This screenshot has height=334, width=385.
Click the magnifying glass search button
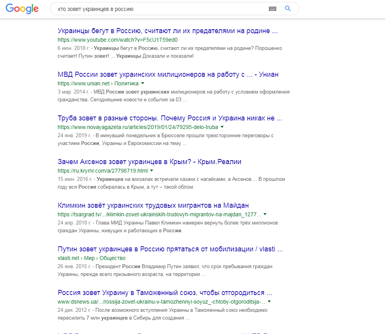[x=288, y=9]
